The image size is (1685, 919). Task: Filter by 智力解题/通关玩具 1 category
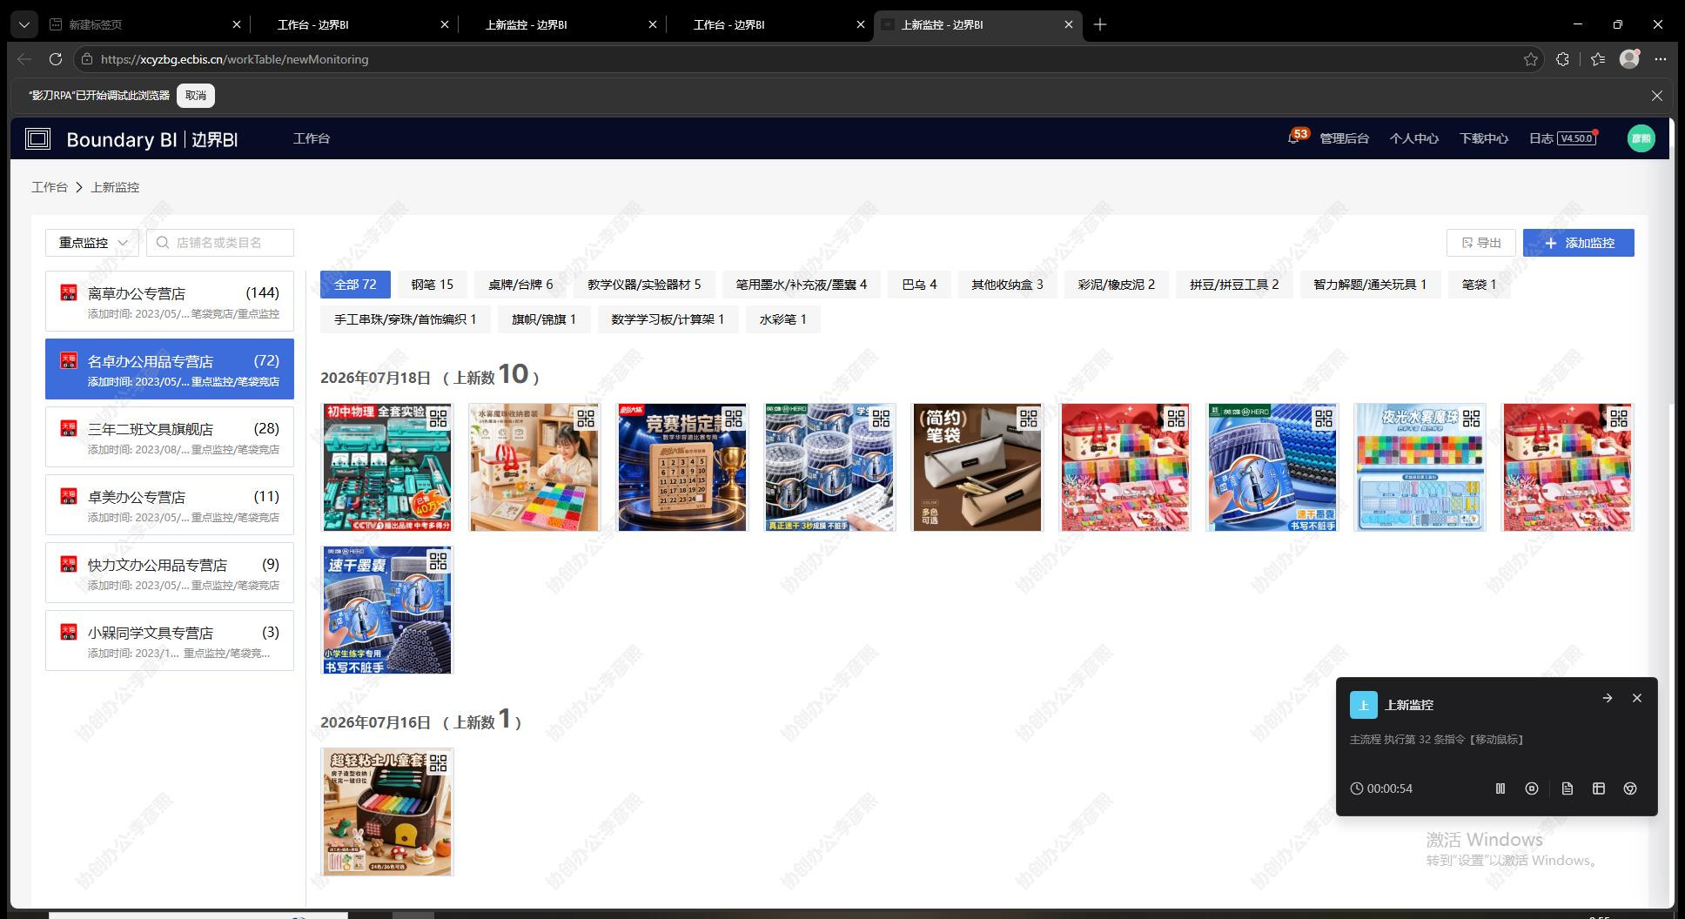(1370, 285)
